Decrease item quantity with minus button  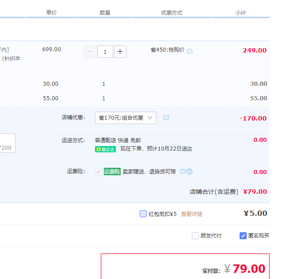click(x=90, y=52)
